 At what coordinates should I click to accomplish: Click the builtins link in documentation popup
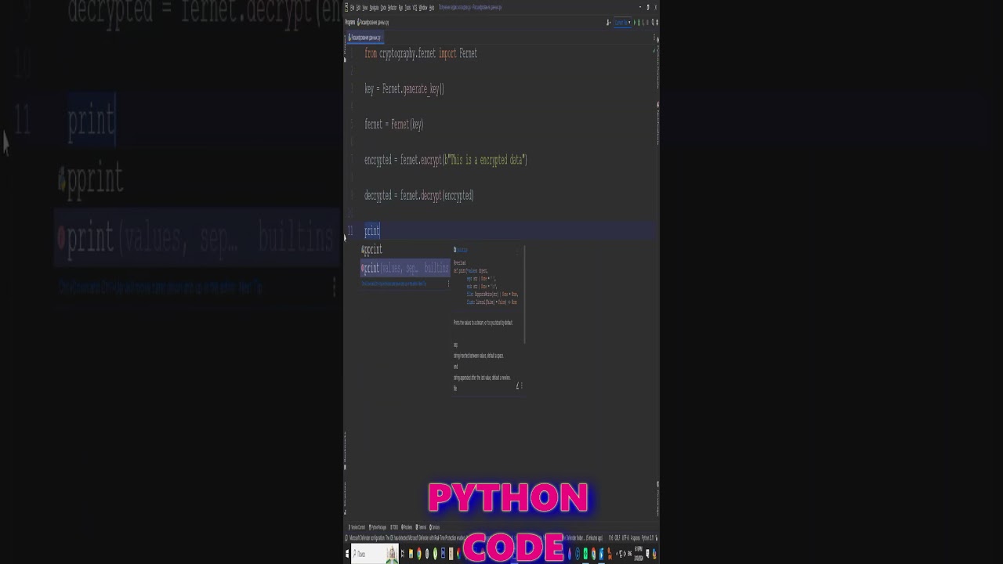462,250
